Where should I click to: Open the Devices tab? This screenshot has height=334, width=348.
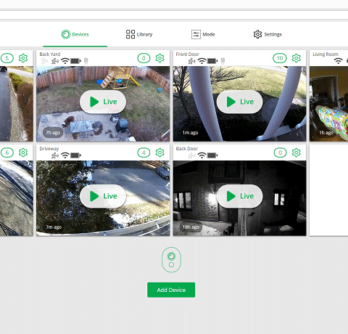[75, 34]
